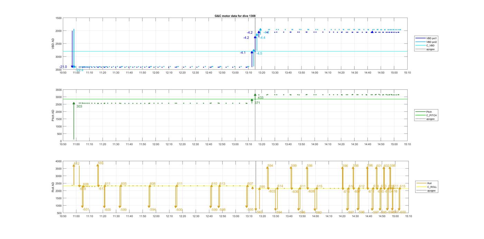Click the '612' label in the Roll plot

[77, 163]
